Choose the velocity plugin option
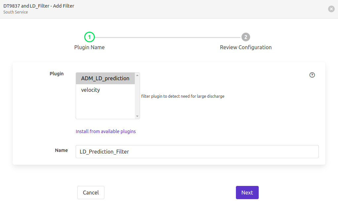This screenshot has height=214, width=338. click(91, 90)
